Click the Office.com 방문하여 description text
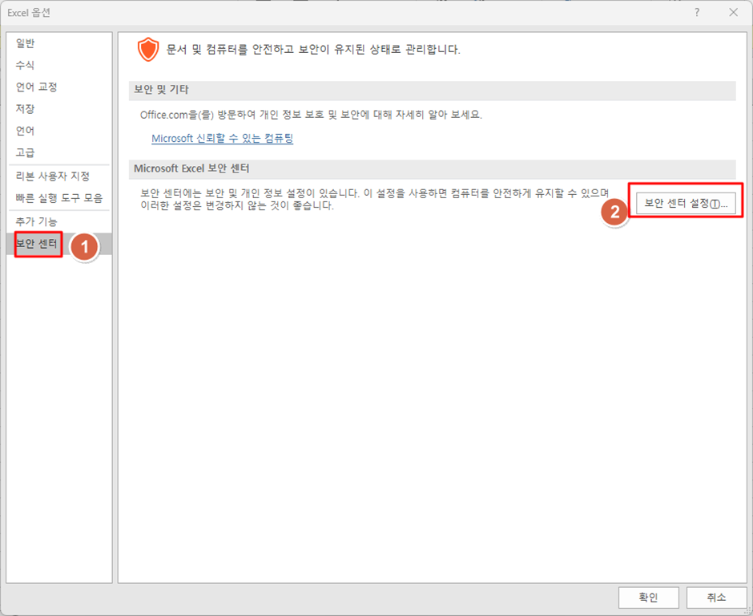 point(311,115)
